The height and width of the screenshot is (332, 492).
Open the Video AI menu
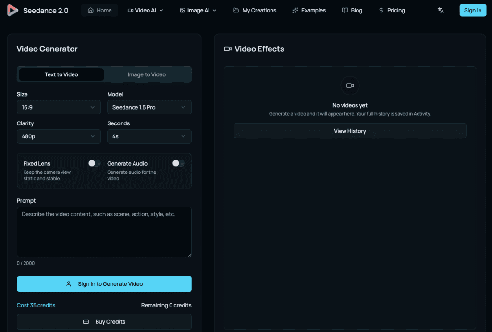(x=146, y=10)
